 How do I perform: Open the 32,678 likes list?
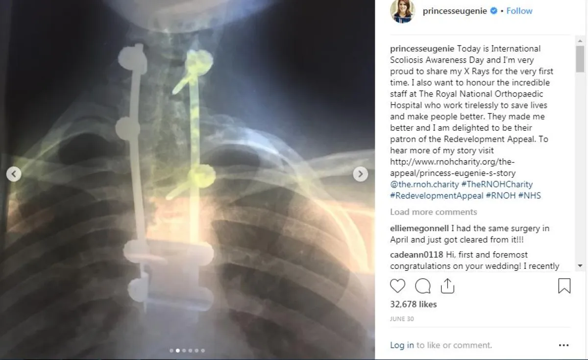coord(413,304)
